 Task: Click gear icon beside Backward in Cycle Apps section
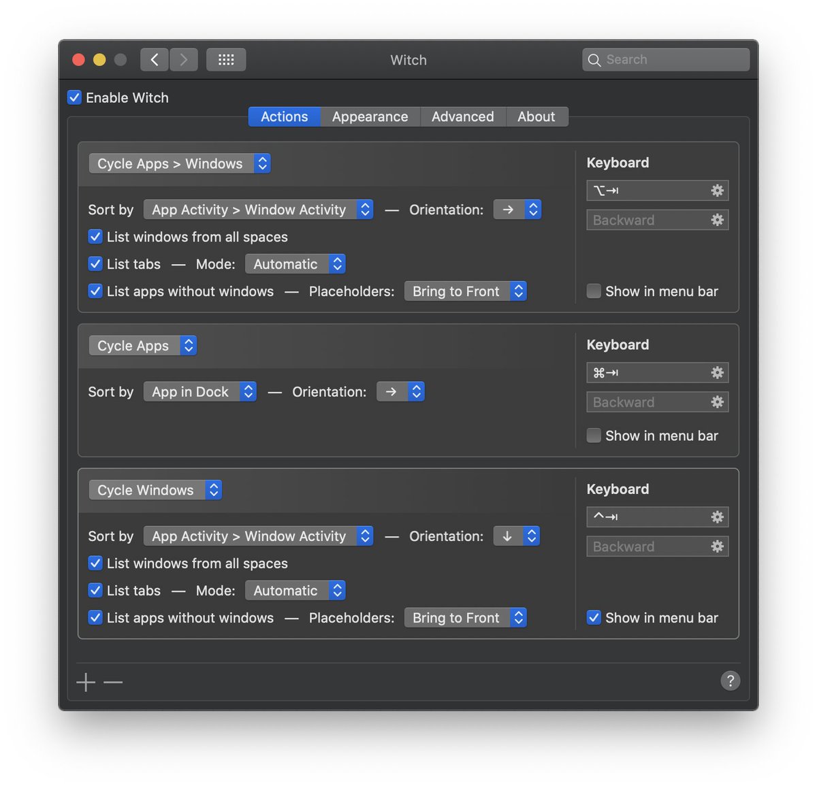[717, 402]
